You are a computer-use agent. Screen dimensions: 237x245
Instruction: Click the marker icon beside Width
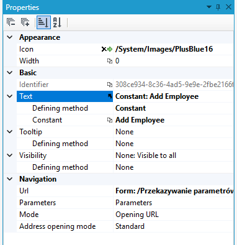point(110,61)
